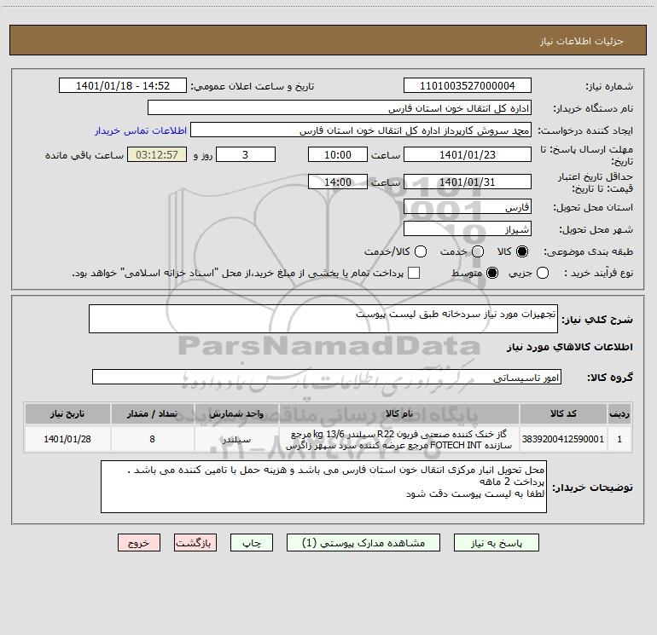
Task: Click the ردیف column header
Action: point(619,413)
